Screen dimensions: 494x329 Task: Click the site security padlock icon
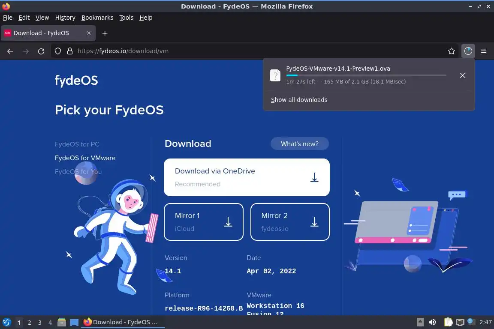click(70, 51)
